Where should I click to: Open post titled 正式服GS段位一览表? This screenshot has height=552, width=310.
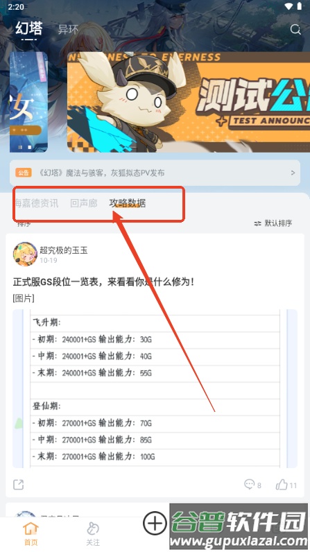coord(103,282)
